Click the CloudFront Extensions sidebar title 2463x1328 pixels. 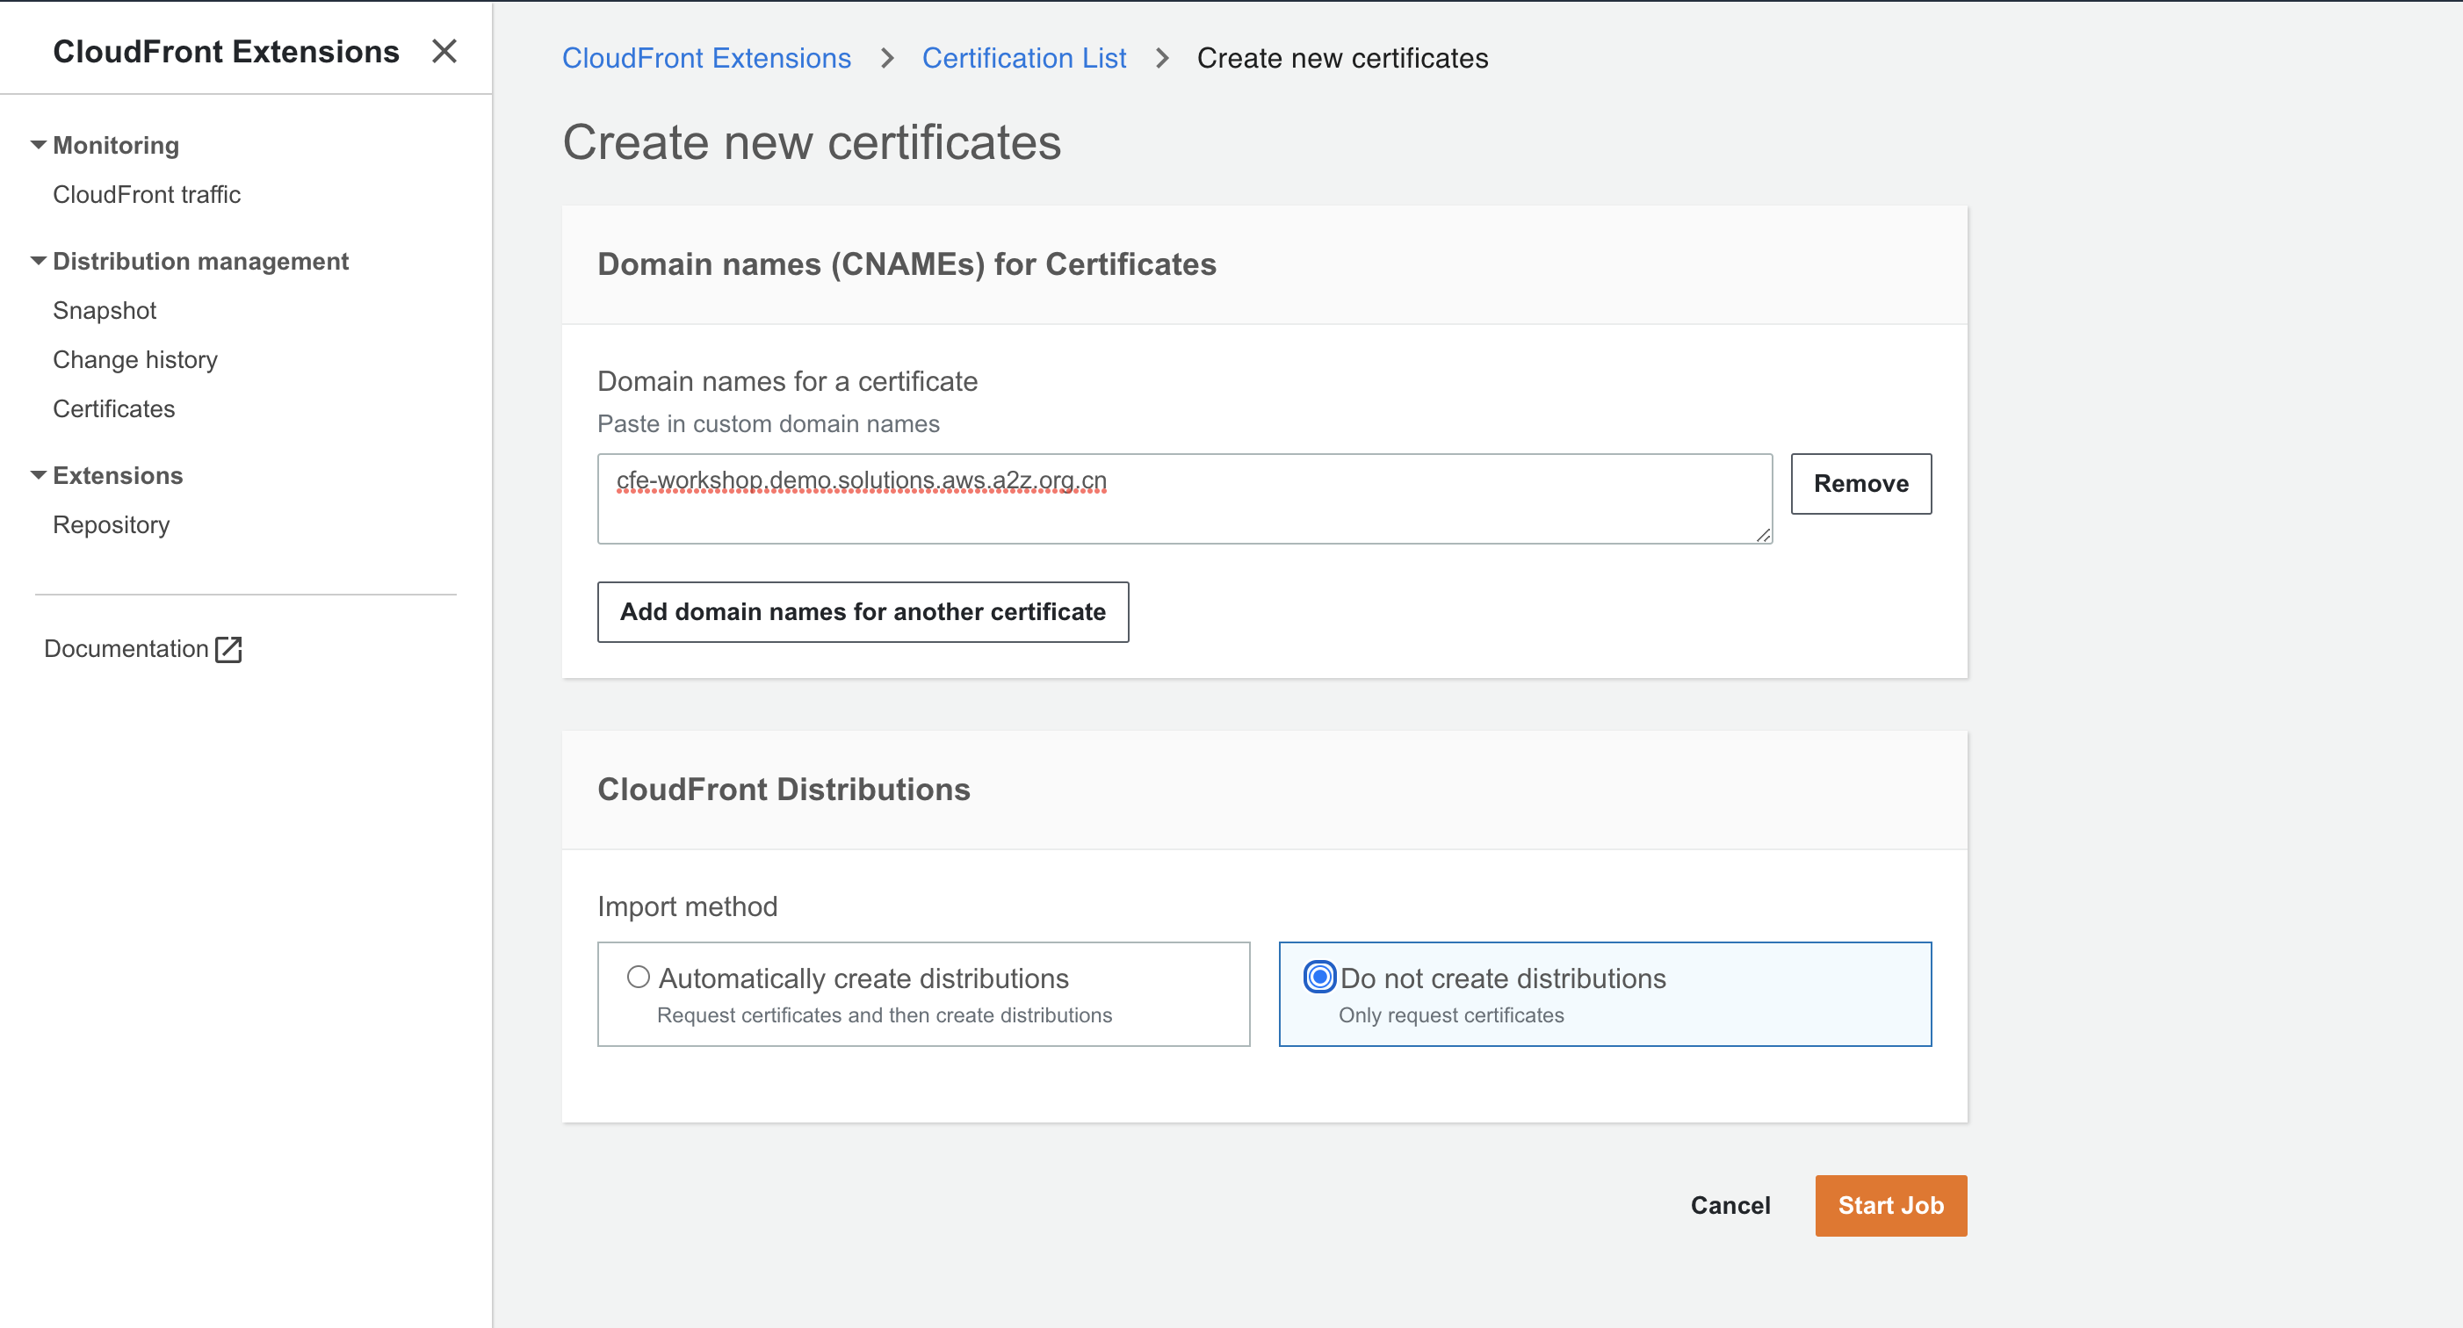pos(226,52)
